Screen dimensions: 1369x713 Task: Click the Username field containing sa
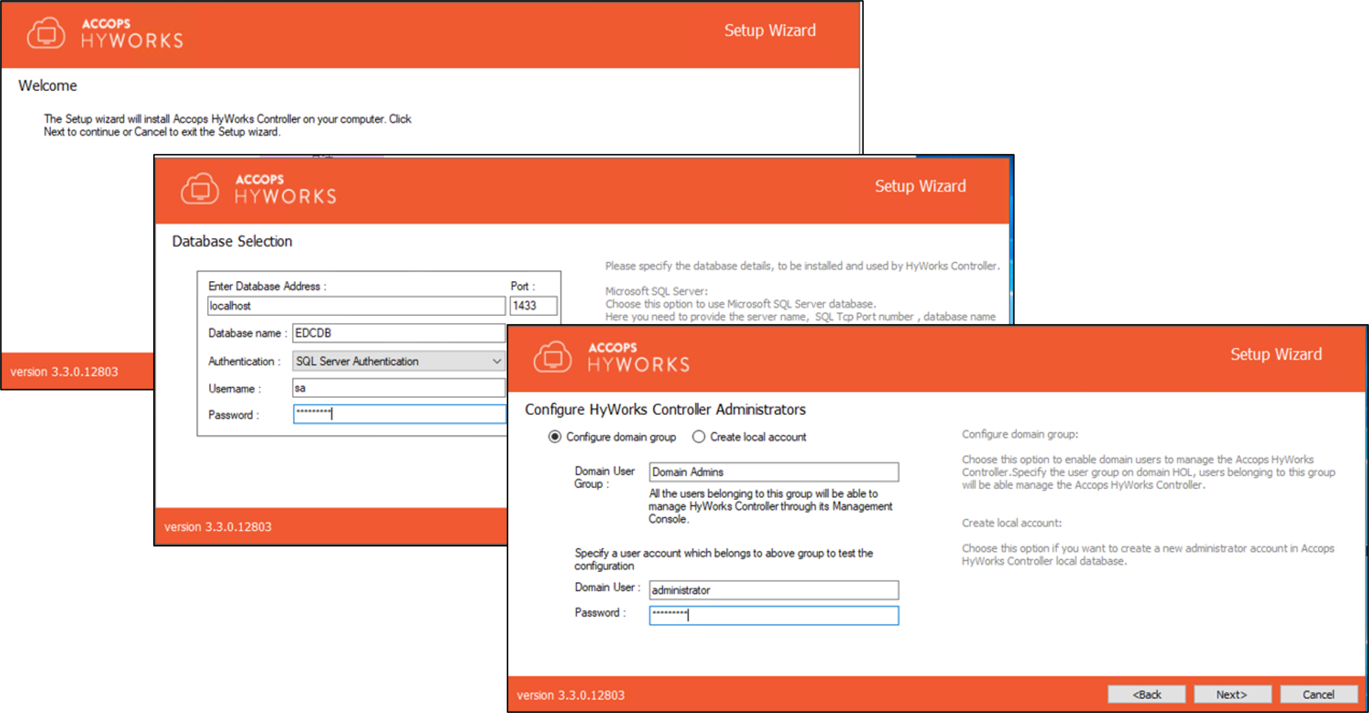click(399, 388)
